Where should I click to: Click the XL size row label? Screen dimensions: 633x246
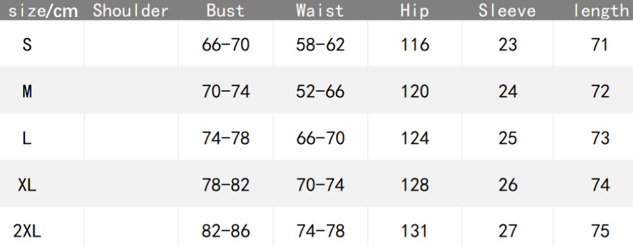[27, 185]
